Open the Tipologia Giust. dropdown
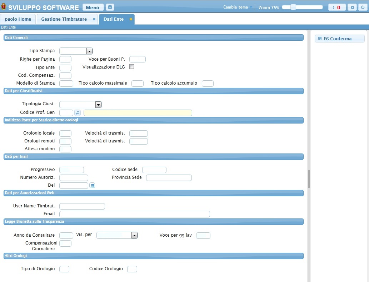 [98, 105]
